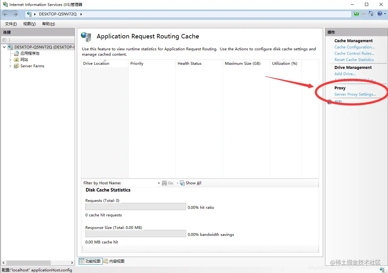Screen dimensions: 388x273
Task: Select Server Farms tree item
Action: pos(32,66)
